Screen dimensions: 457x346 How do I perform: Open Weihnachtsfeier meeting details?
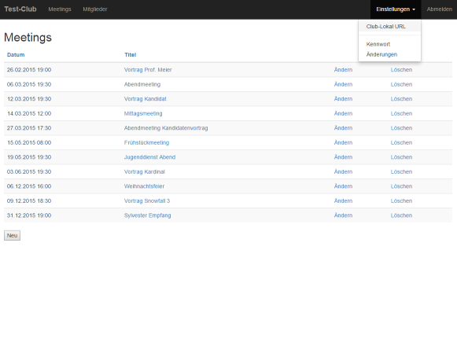pos(144,186)
